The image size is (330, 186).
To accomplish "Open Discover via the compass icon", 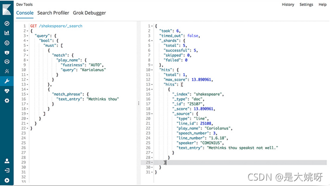I will click(x=7, y=23).
